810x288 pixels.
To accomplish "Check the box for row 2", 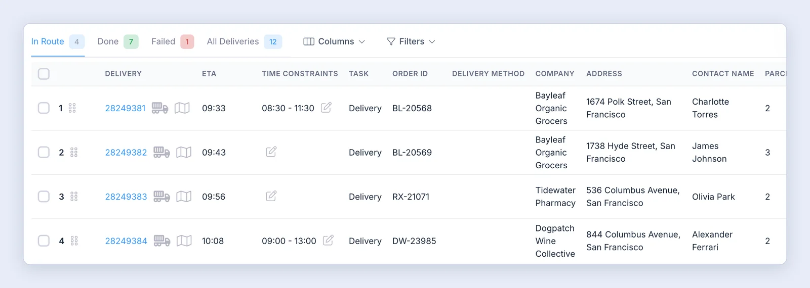I will pos(44,153).
